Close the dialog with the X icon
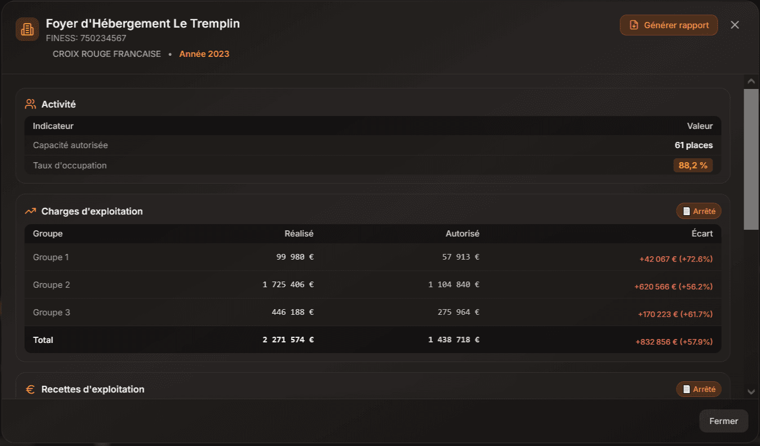This screenshot has width=760, height=446. pos(735,25)
